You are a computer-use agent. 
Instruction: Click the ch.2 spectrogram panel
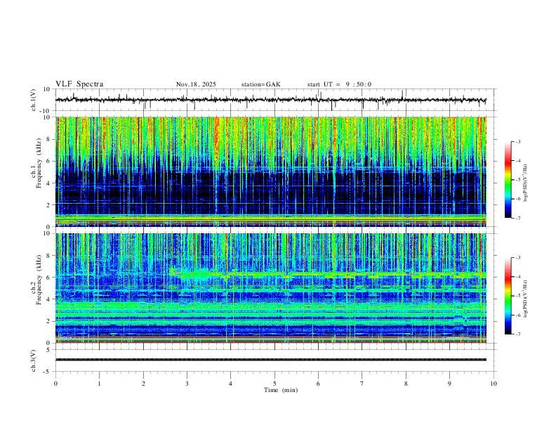271,288
